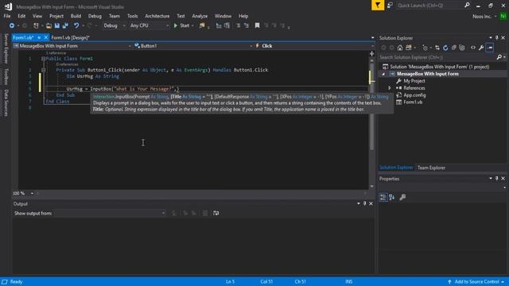Open the Show output from dropdown

coord(110,213)
